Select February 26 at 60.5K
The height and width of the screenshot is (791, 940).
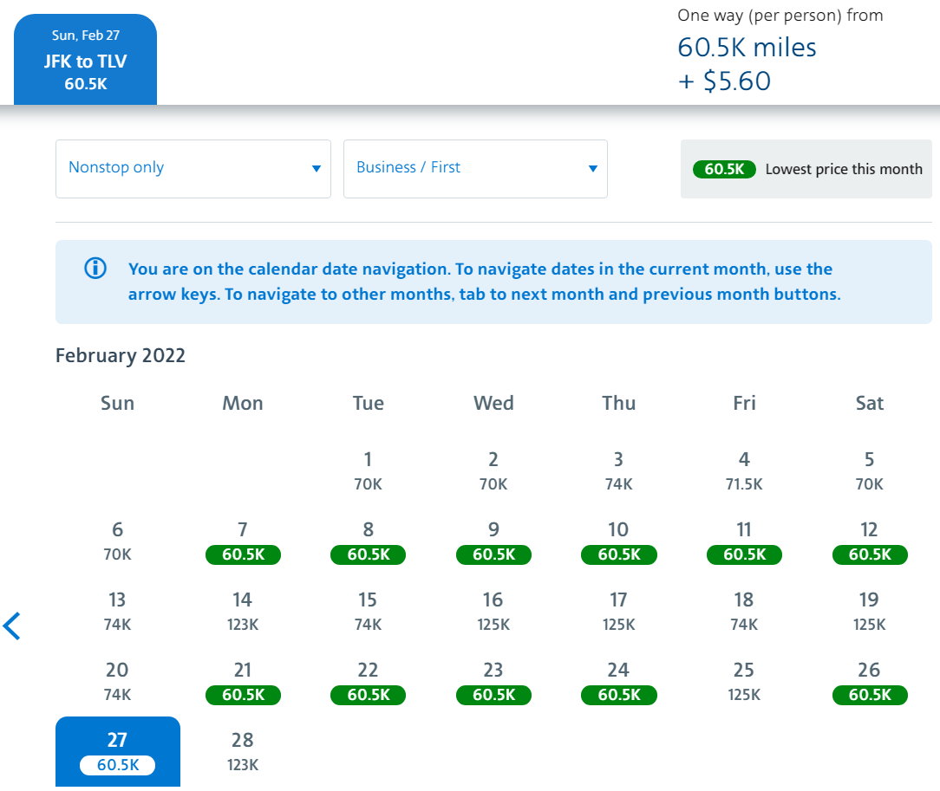click(869, 683)
